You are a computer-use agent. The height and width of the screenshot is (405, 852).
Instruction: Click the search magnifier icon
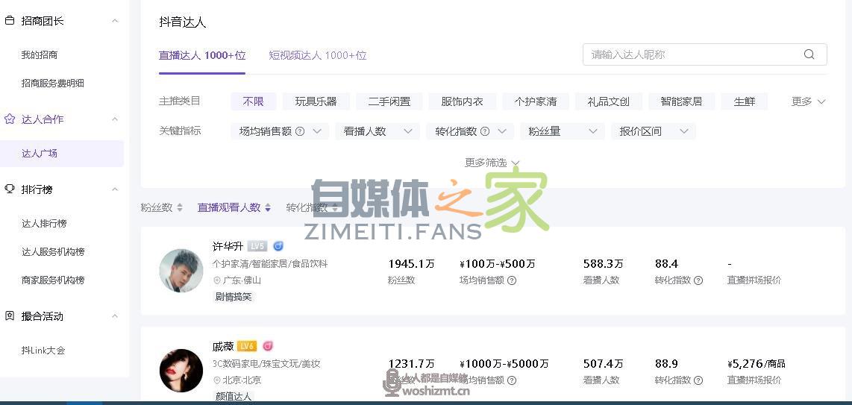point(809,54)
